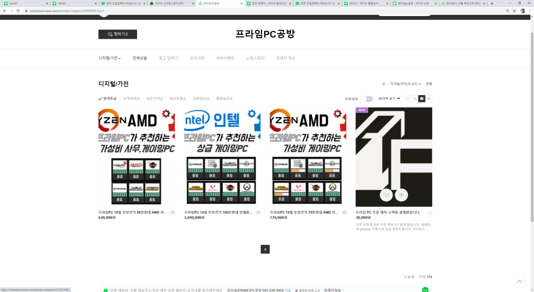Open the 60만원대 AMD product title link

click(133, 212)
